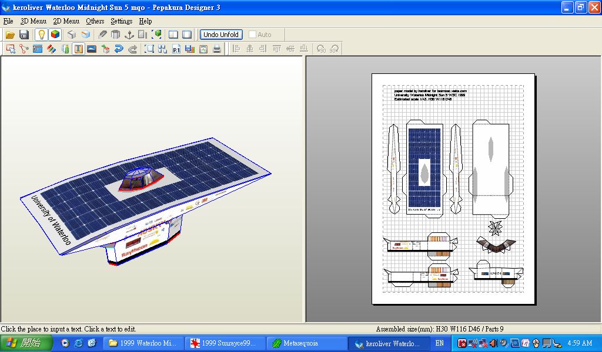Click the P.1 page icon

pos(176,49)
